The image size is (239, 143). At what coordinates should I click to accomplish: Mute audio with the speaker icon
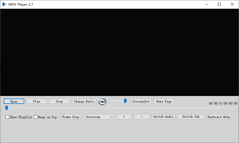coord(102,102)
